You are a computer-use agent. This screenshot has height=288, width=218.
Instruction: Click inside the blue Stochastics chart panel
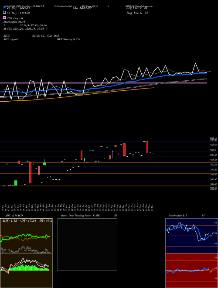191,236
